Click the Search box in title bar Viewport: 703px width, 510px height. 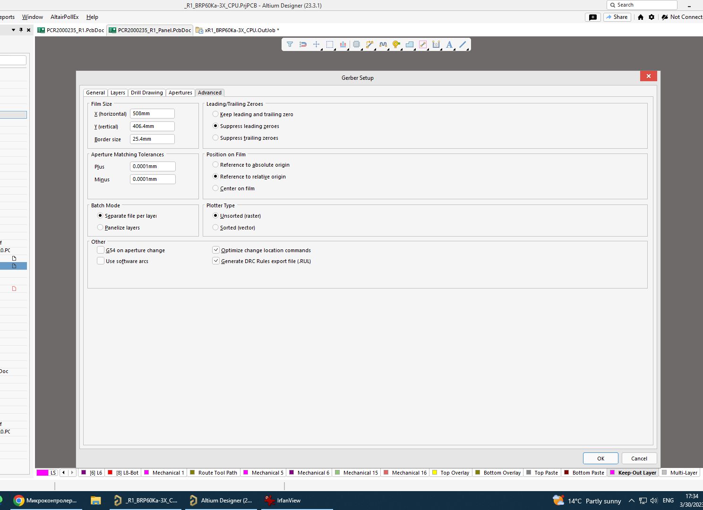(x=642, y=5)
